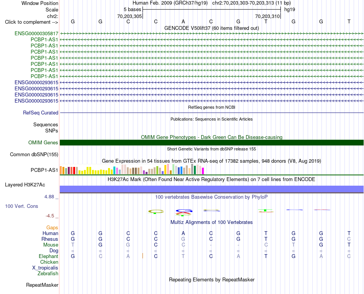The image size is (364, 294).
Task: Select the Chicken alignment row label
Action: point(49,262)
